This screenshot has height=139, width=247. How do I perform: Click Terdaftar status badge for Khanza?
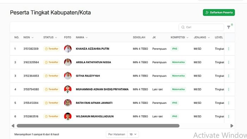click(52, 49)
